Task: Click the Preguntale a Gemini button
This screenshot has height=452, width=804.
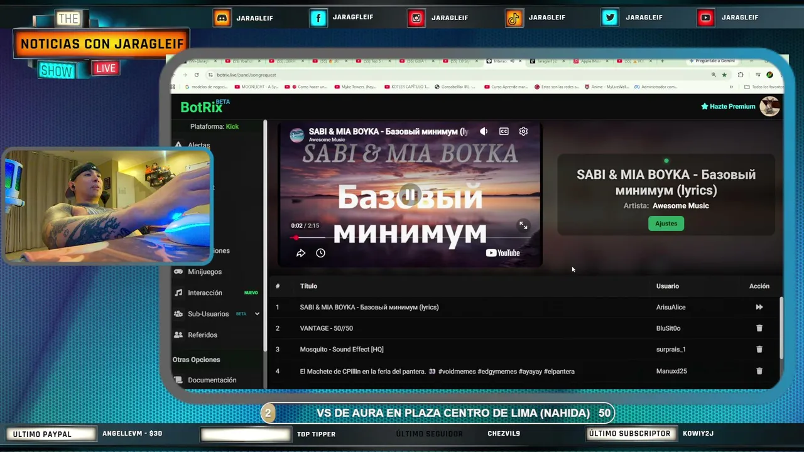Action: 711,61
